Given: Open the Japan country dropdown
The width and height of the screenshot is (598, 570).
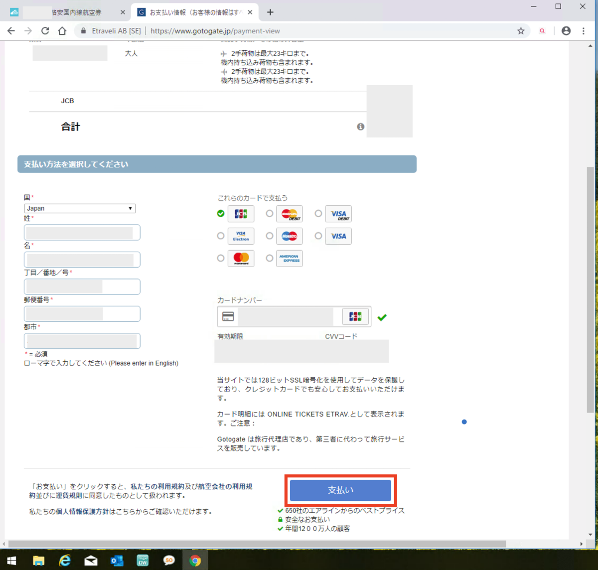Looking at the screenshot, I should click(x=79, y=208).
